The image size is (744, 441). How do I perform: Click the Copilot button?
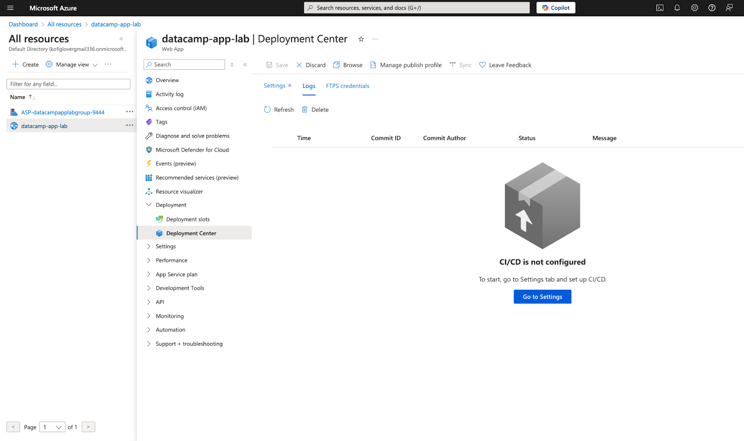click(556, 8)
